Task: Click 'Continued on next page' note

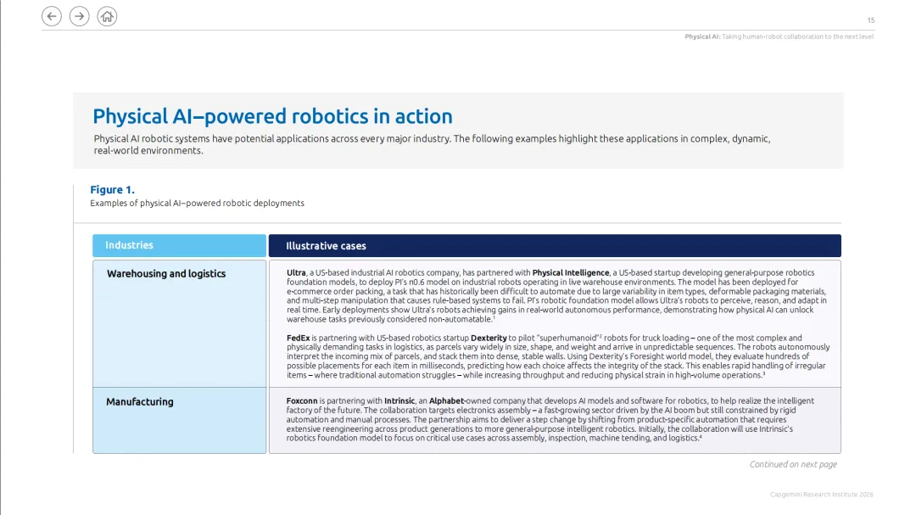Action: (793, 464)
